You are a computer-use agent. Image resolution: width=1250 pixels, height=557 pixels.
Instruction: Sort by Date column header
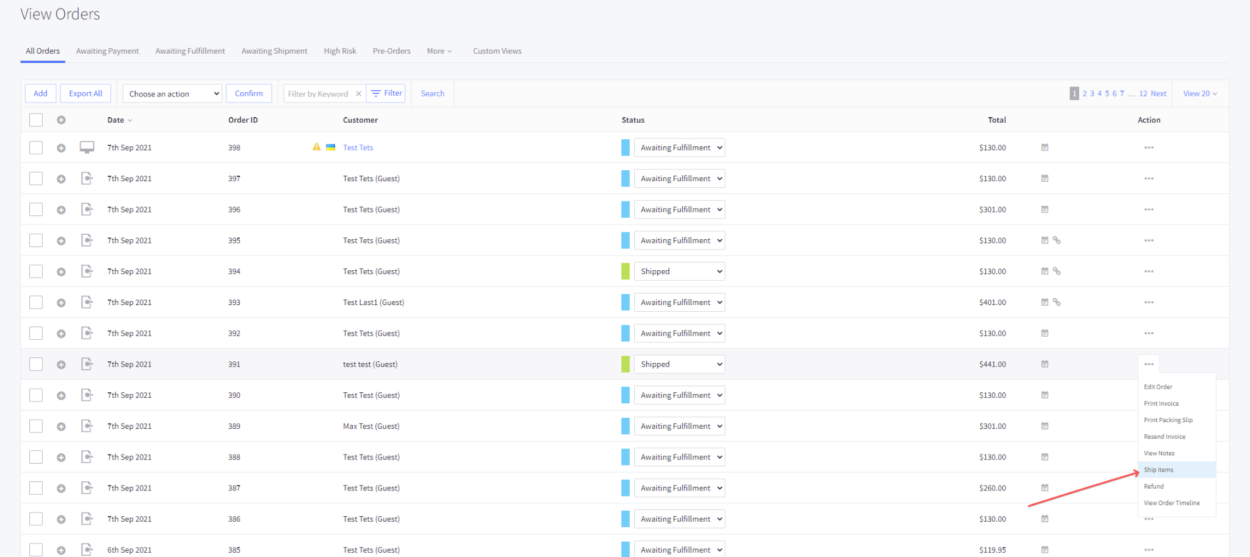pyautogui.click(x=120, y=120)
